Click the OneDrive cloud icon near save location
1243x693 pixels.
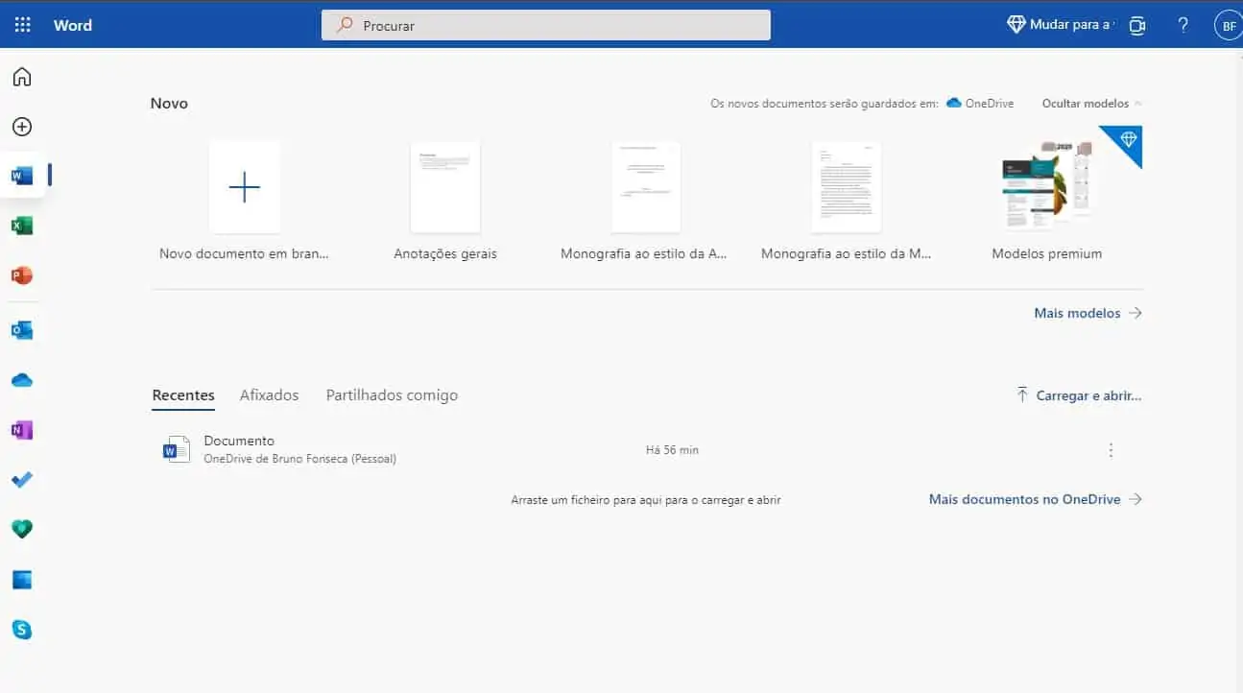pyautogui.click(x=953, y=103)
